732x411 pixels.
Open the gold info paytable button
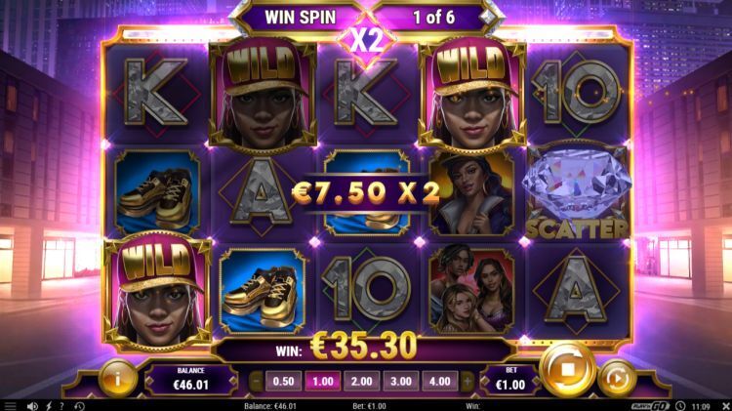click(118, 379)
